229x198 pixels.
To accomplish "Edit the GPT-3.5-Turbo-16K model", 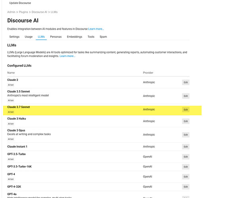I will tap(186, 167).
